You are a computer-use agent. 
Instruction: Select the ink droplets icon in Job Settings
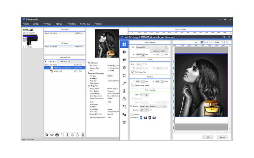(x=124, y=59)
